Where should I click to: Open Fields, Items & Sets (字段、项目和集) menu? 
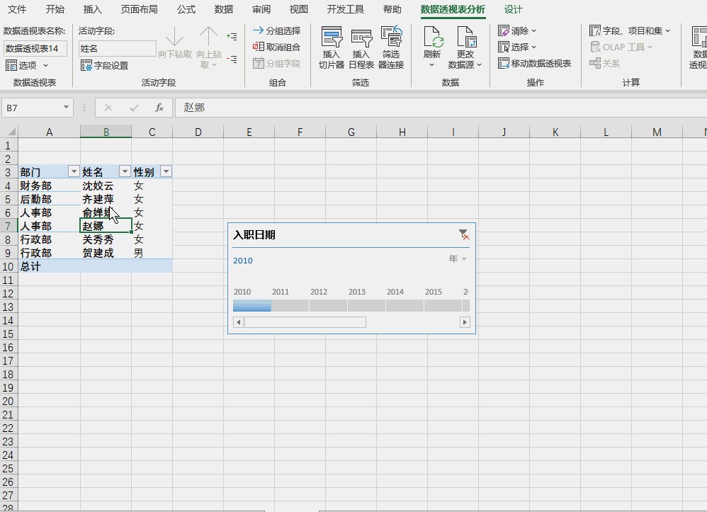630,30
